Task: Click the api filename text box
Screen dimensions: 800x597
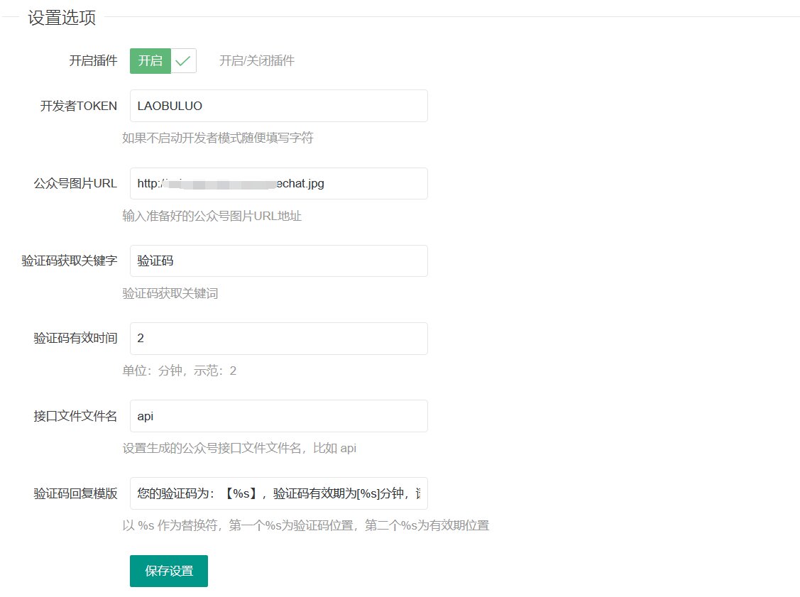Action: point(278,416)
